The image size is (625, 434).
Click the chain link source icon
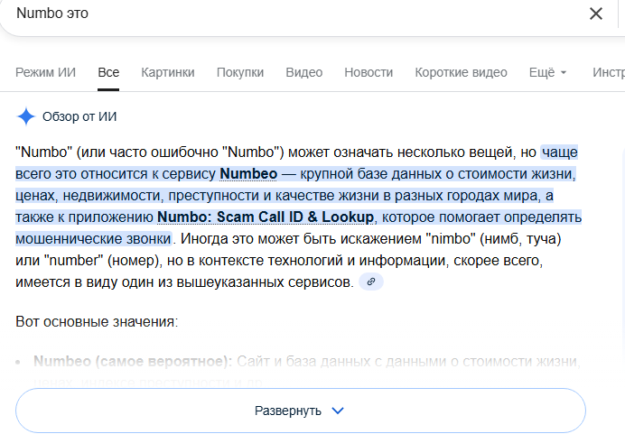370,282
